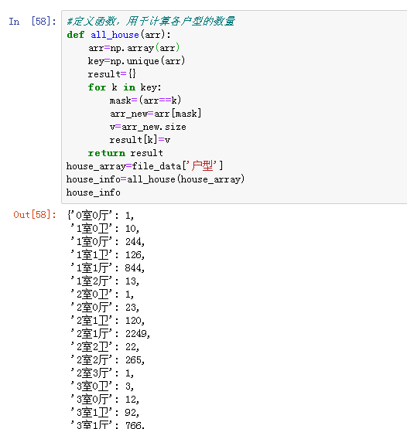
Task: Click the return result line
Action: [x=125, y=153]
